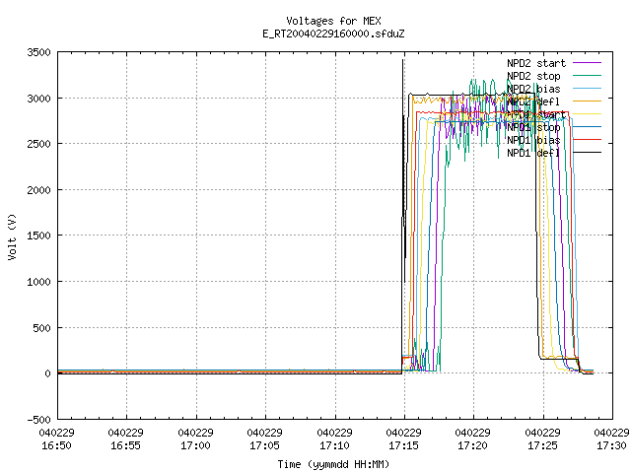Click the 2000 y-axis tick label
This screenshot has width=631, height=473.
[x=39, y=190]
